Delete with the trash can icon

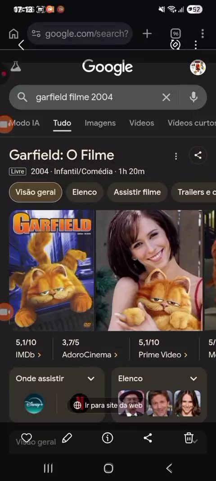189,438
